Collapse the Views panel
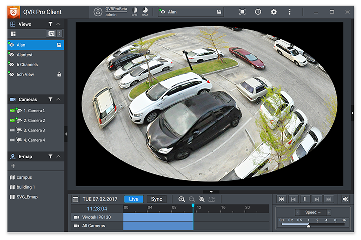 pyautogui.click(x=59, y=24)
